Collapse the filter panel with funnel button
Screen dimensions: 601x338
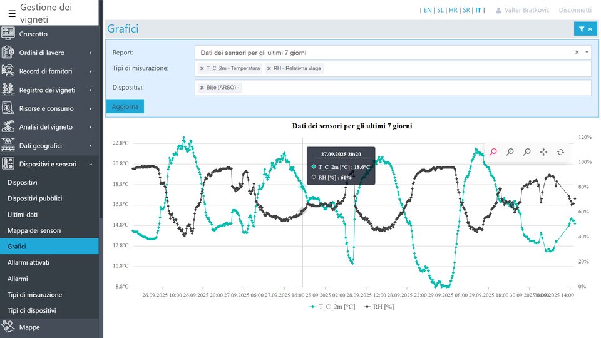[x=585, y=29]
